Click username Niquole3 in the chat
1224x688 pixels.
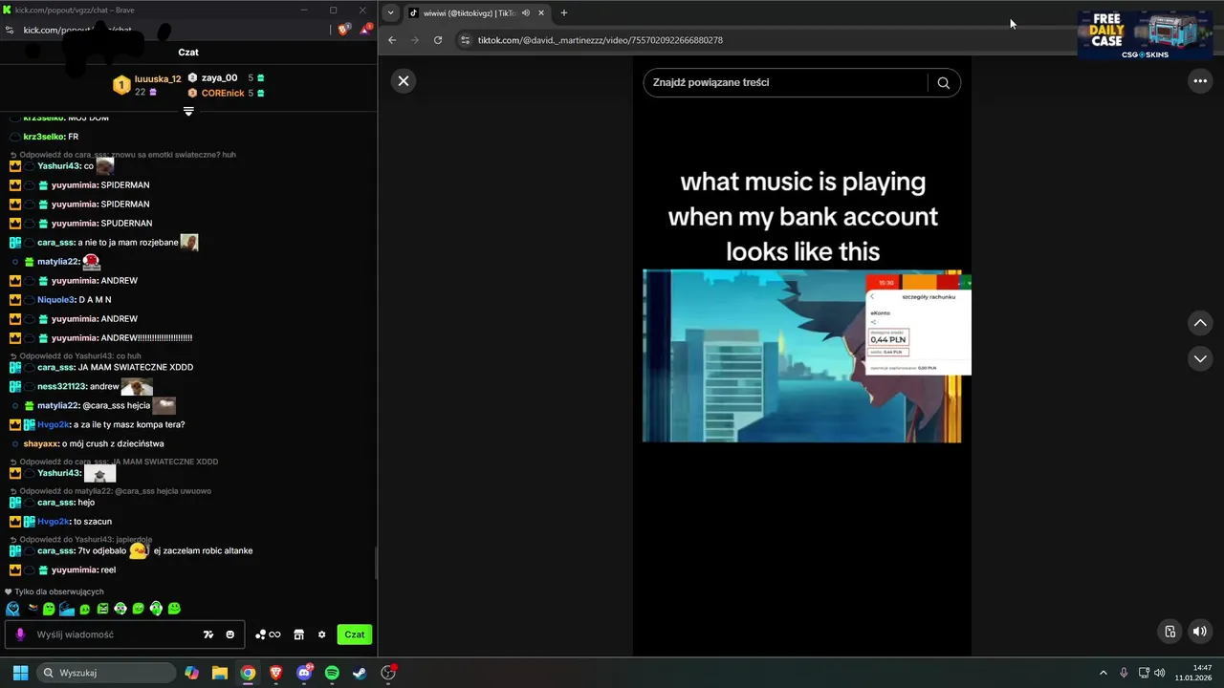55,300
